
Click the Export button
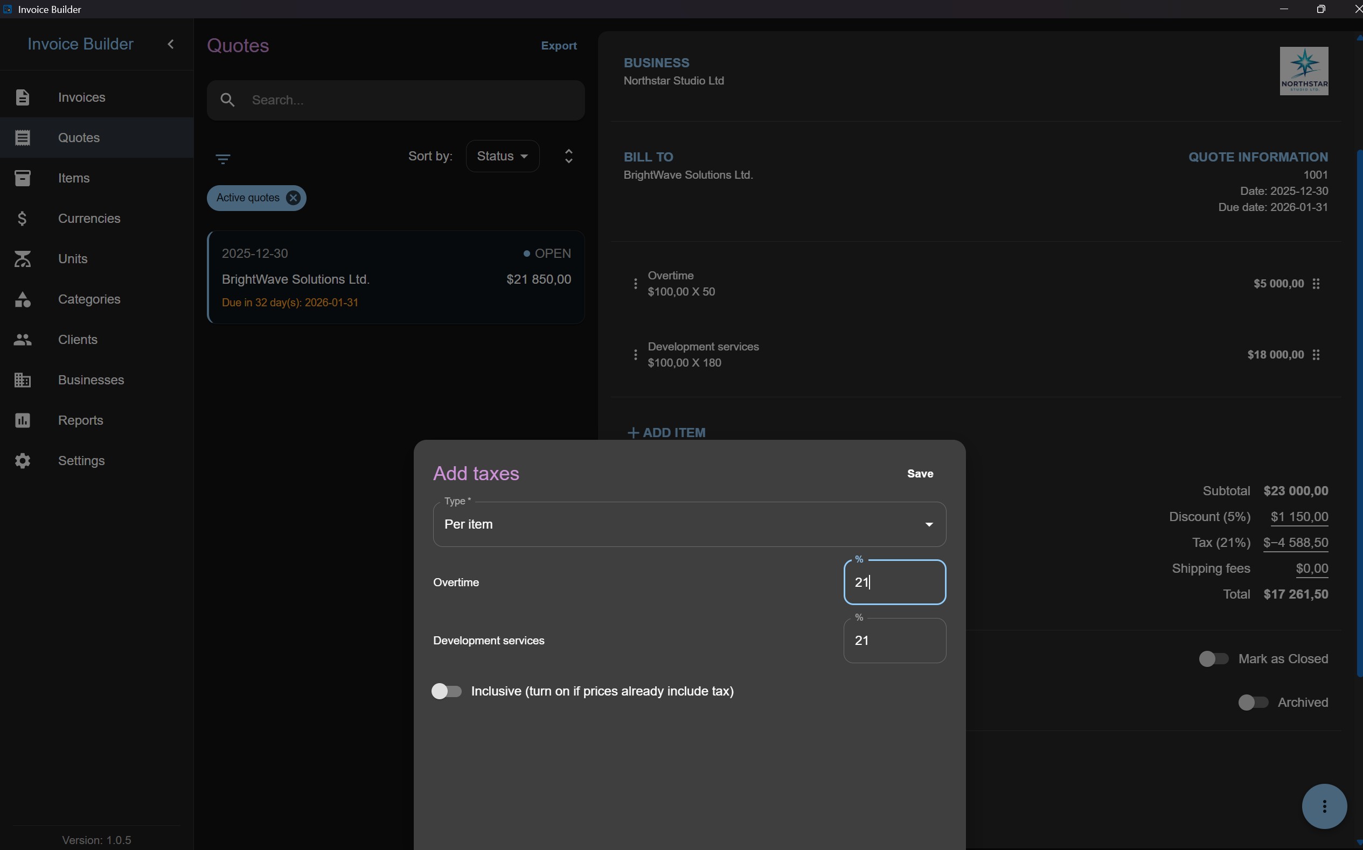point(559,46)
